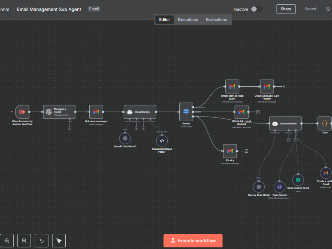The height and width of the screenshot is (249, 332).
Task: Add Memory to the Classification node
Action: pos(136,128)
